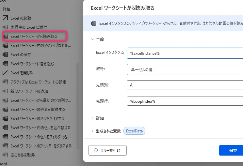Open the 取得 dropdown showing 単一セルの値
243x166 pixels.
(185, 69)
